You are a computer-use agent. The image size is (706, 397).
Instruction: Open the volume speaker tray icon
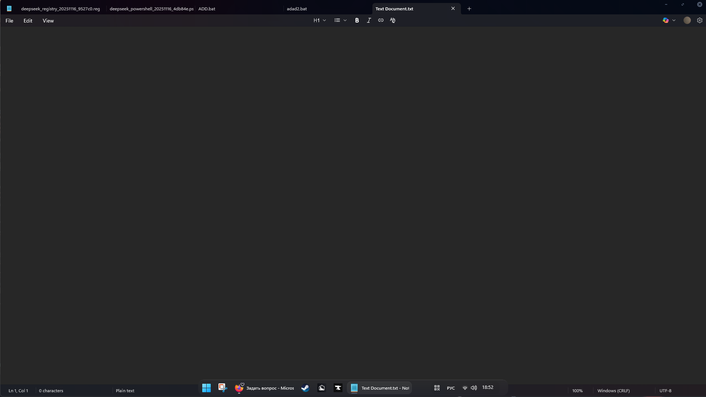pos(474,388)
